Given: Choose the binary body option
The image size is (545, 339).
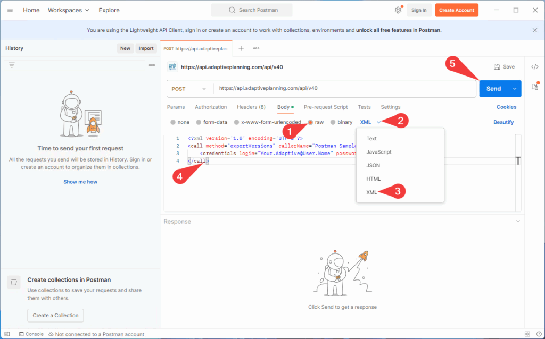Looking at the screenshot, I should coord(333,122).
